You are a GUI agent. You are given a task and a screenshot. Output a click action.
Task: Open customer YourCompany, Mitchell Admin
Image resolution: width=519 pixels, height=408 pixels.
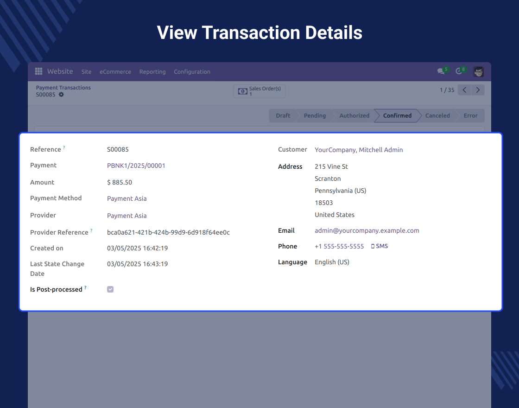click(359, 150)
